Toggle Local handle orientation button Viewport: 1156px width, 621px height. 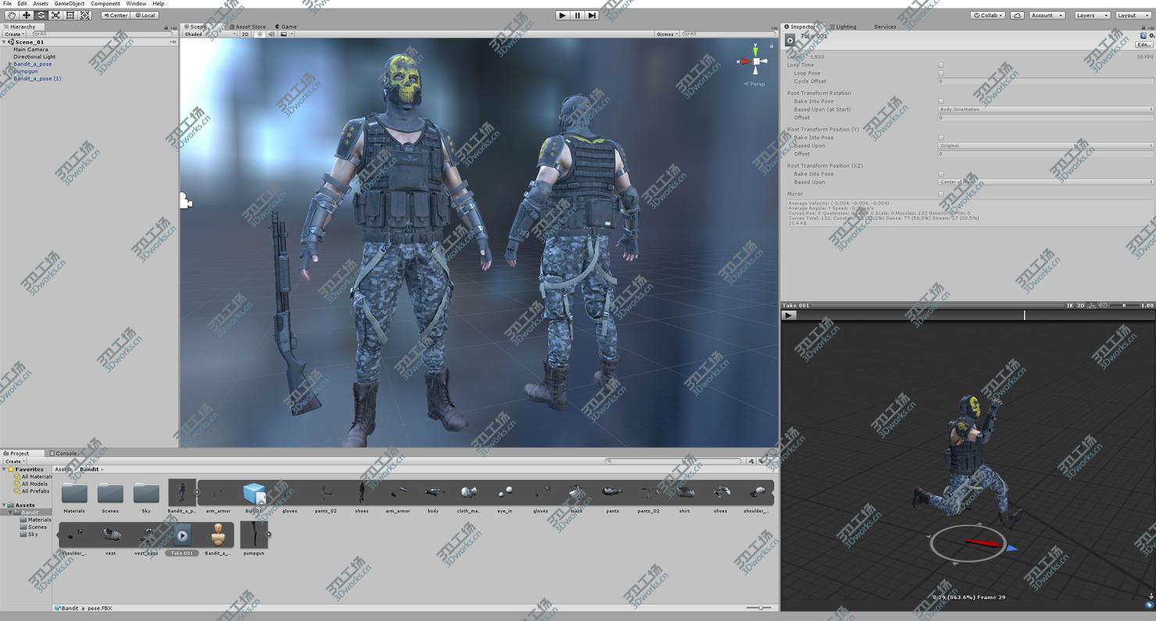(144, 15)
